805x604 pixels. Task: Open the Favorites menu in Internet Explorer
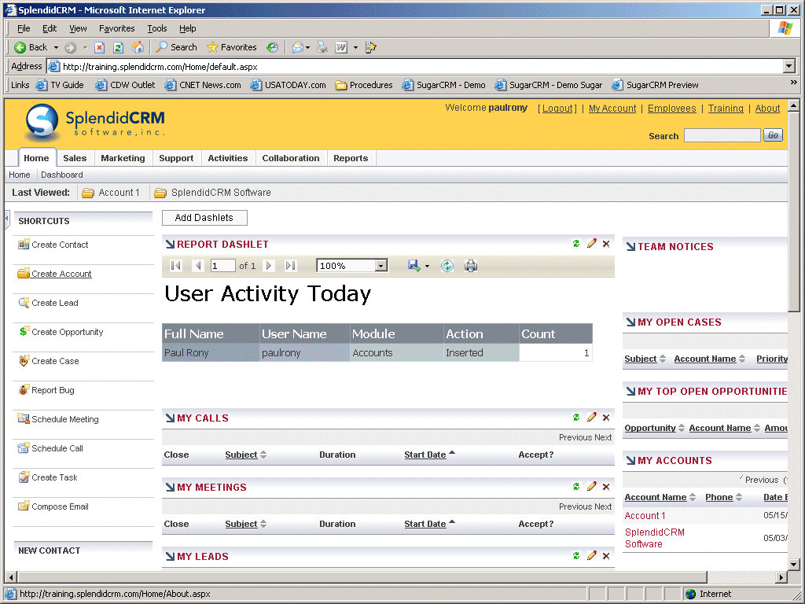pos(116,28)
